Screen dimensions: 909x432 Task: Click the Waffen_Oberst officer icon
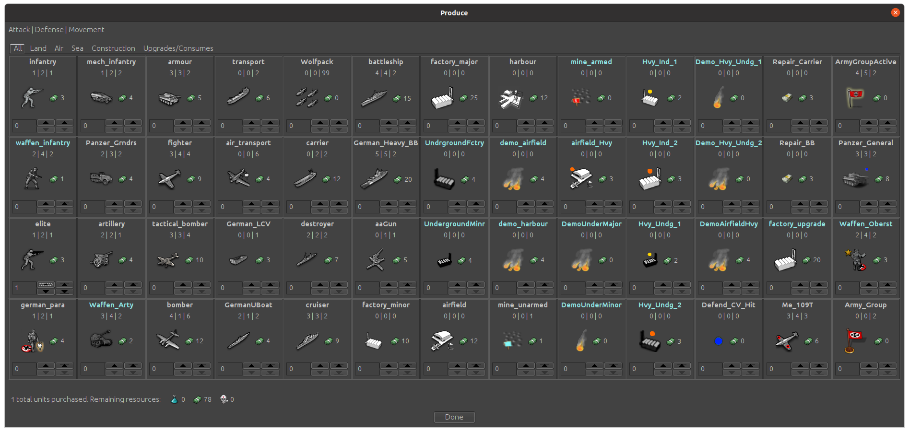855,259
